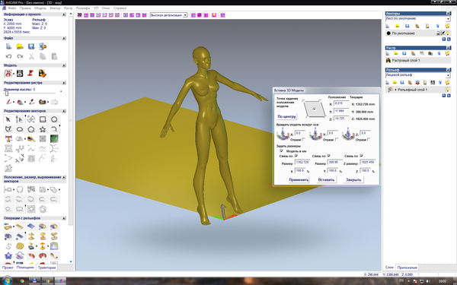
Task: Collapse the Файл section header
Action: [64, 38]
